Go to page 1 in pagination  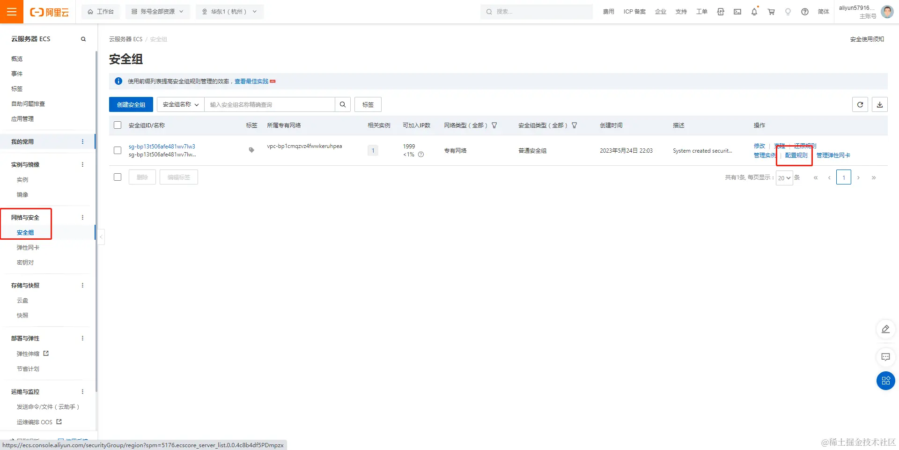pyautogui.click(x=844, y=177)
